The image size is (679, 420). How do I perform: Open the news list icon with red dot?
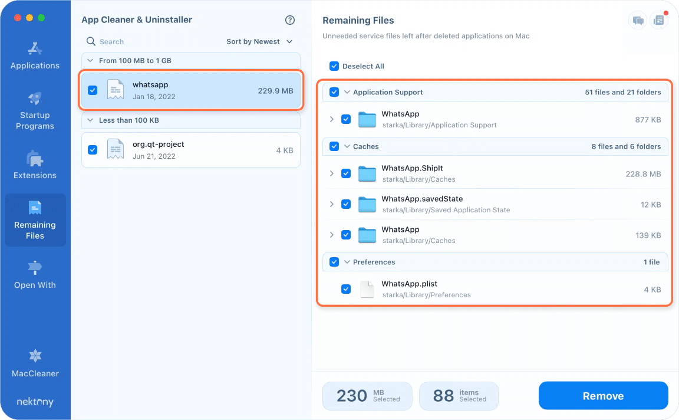(658, 21)
